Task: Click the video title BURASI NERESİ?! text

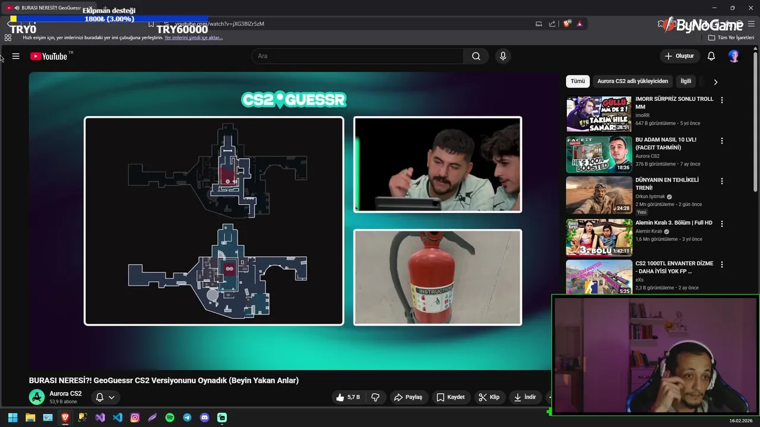Action: (x=164, y=380)
